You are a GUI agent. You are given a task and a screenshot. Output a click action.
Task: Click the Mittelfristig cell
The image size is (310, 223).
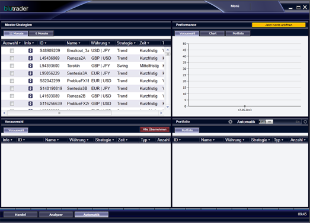click(x=149, y=66)
